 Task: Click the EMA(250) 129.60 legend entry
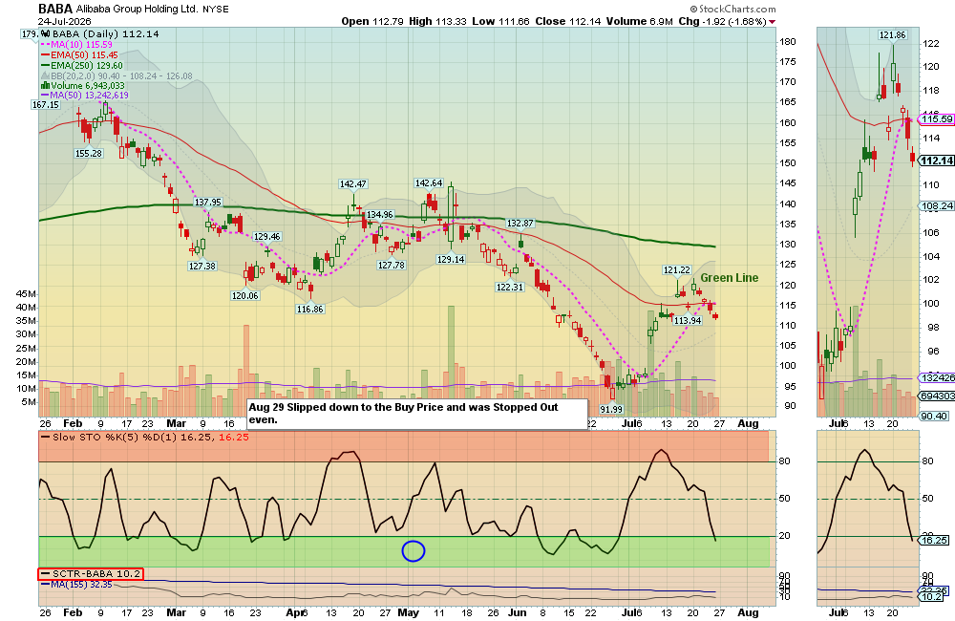click(x=82, y=65)
